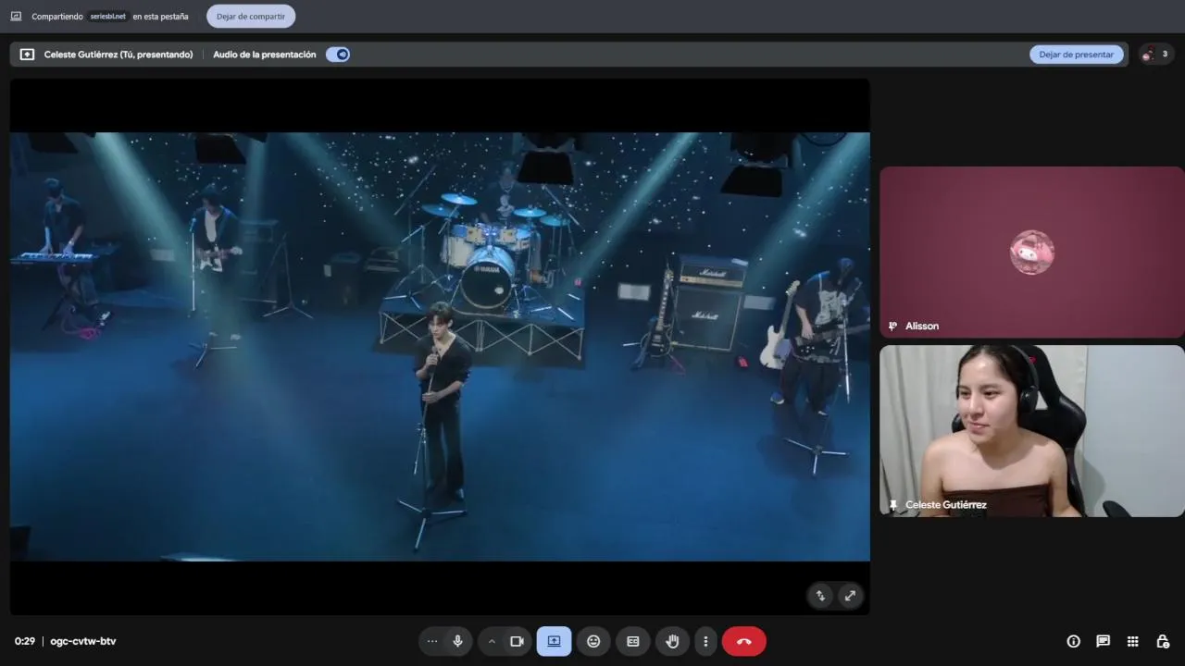Screen dimensions: 1185x666
Task: Open host controls lock icon
Action: click(x=1163, y=641)
